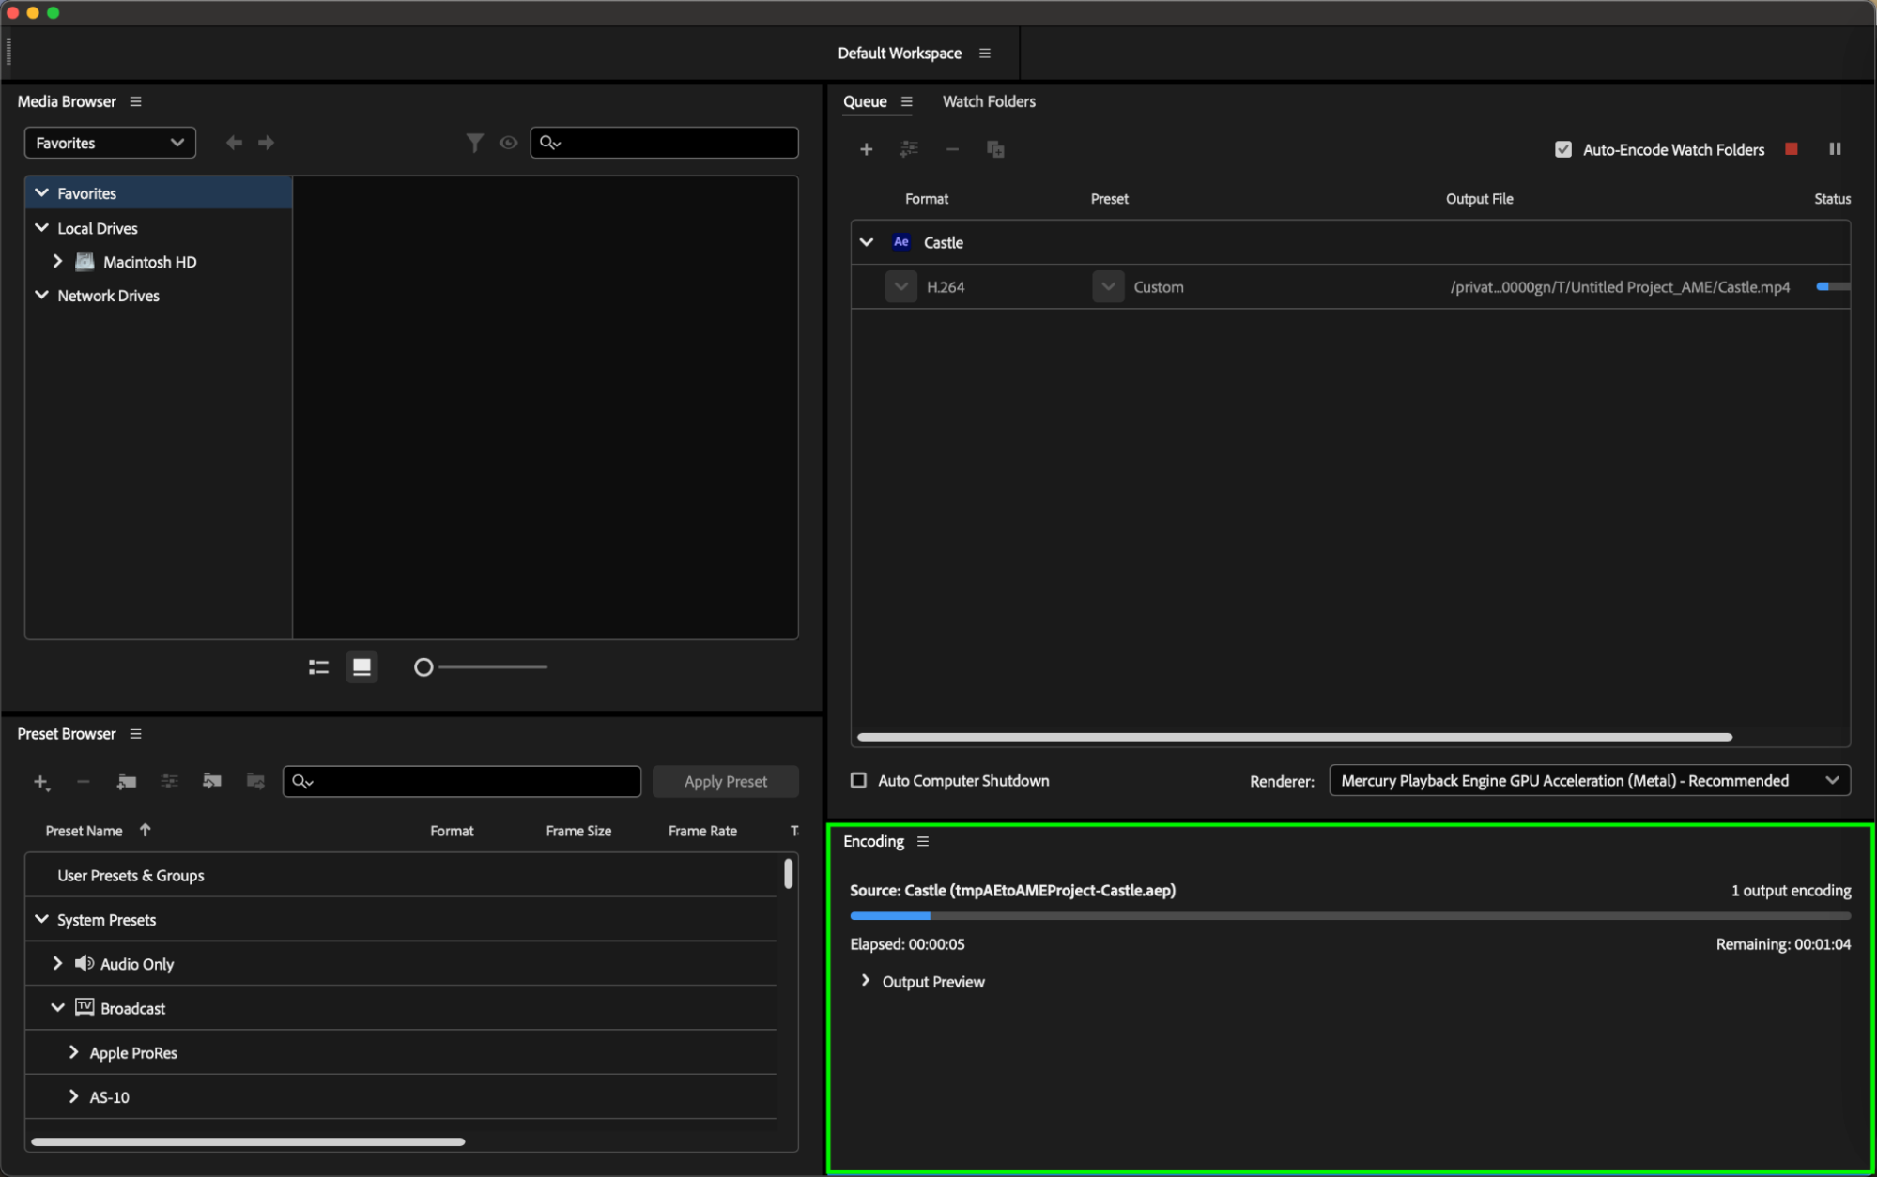1877x1178 pixels.
Task: Create new preset with plus icon
Action: (40, 782)
